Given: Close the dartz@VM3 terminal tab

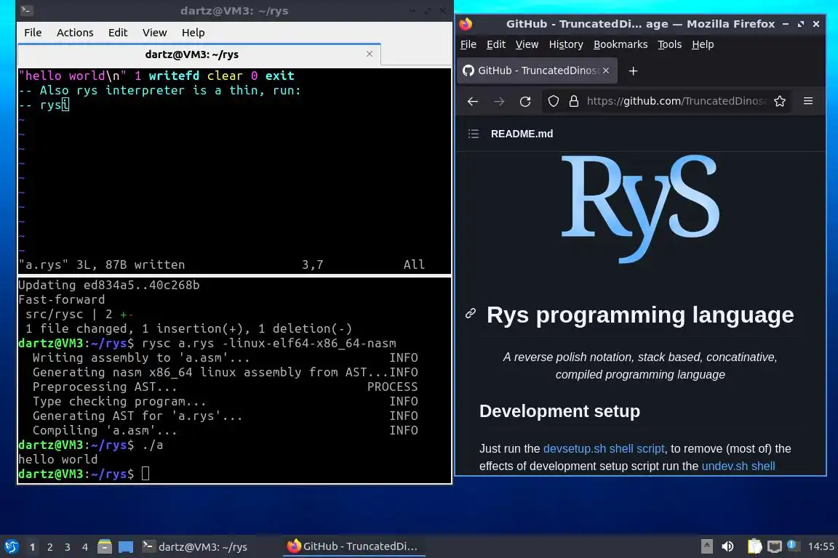Looking at the screenshot, I should click(370, 54).
